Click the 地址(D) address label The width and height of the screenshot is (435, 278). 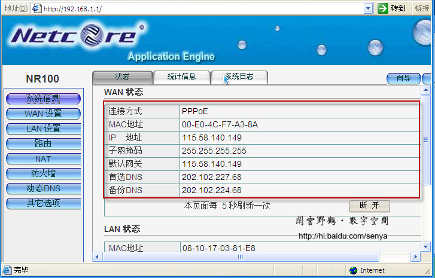coord(16,8)
